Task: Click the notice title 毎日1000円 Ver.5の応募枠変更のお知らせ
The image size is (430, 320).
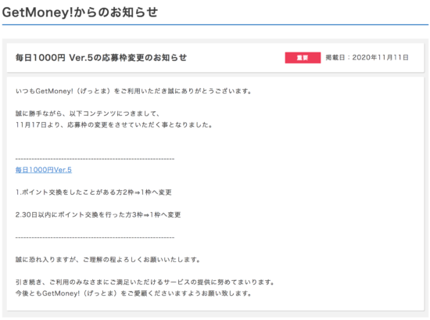Action: pos(101,58)
